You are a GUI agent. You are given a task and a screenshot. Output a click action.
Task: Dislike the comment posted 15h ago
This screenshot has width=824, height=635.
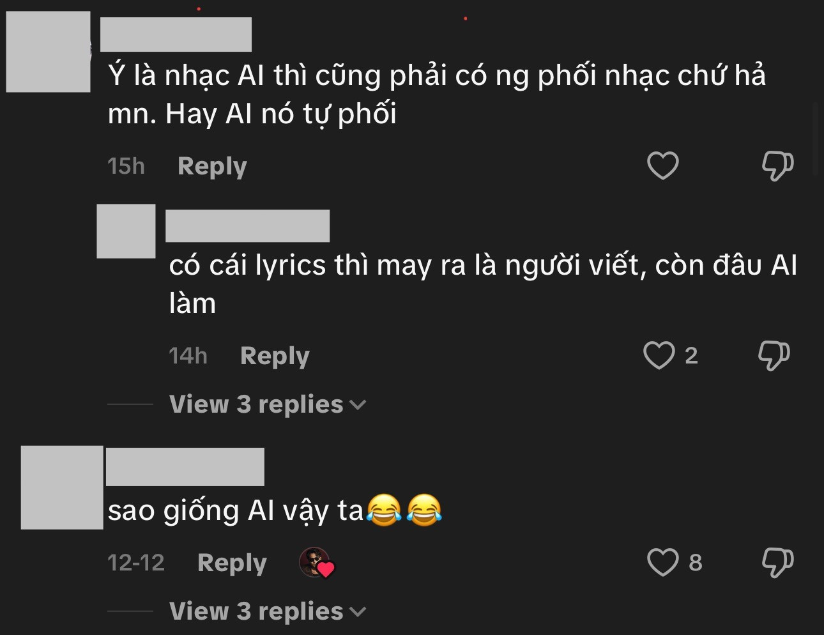point(777,166)
